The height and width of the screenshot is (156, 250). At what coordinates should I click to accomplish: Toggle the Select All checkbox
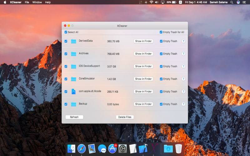click(66, 32)
